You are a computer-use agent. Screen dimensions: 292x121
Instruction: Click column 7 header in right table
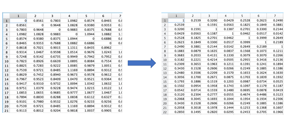coord(275,16)
